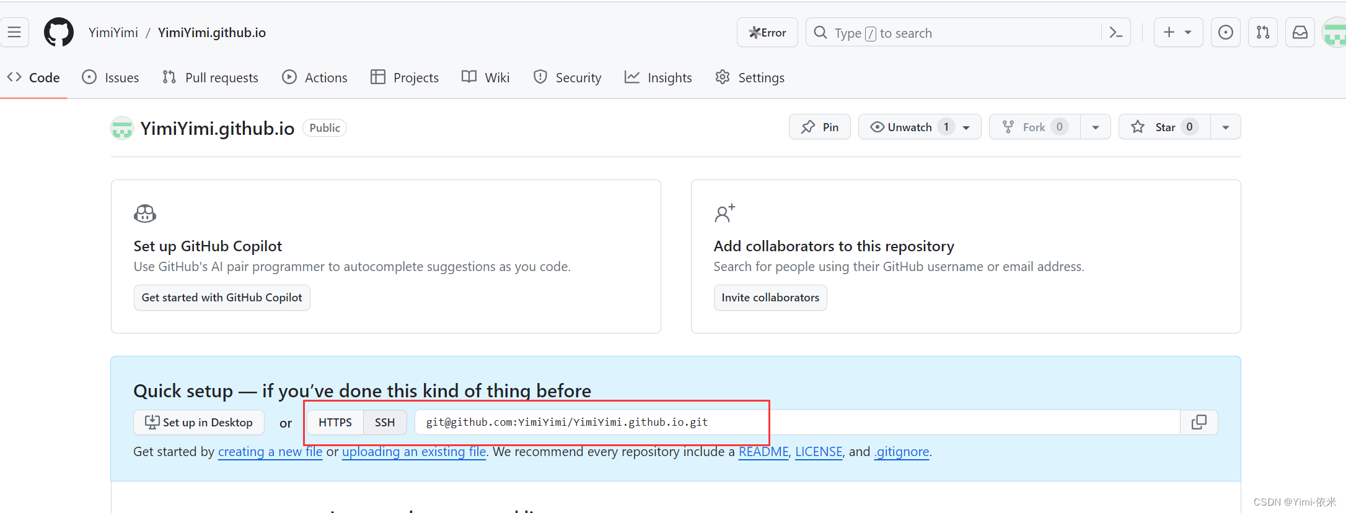This screenshot has height=513, width=1346.
Task: Click the YimiYimi owner breadcrumb
Action: [x=113, y=32]
